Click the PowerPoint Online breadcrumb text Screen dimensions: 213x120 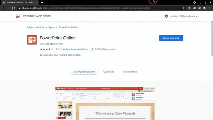(x=68, y=27)
